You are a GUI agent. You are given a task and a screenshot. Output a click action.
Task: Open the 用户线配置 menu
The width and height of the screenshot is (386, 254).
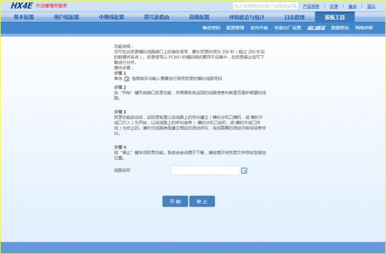point(66,17)
